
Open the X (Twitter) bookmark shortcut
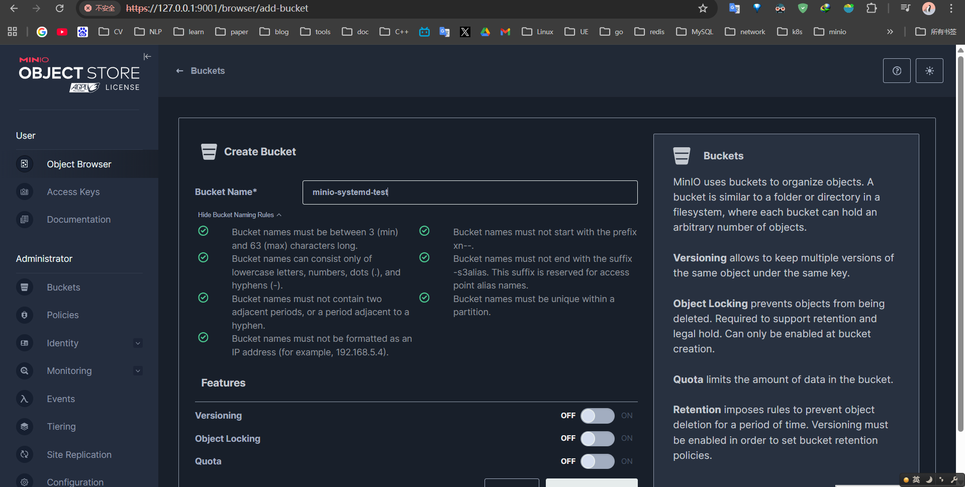465,32
